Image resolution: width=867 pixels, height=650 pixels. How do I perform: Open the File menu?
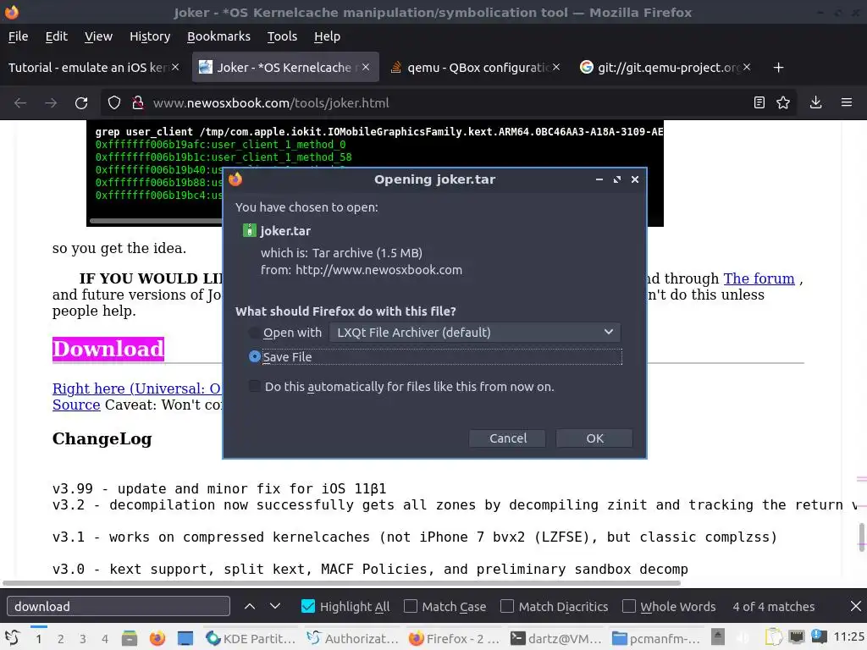tap(19, 36)
